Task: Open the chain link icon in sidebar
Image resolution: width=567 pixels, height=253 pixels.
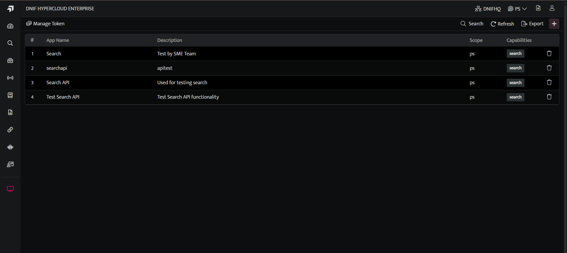Action: coord(10,130)
